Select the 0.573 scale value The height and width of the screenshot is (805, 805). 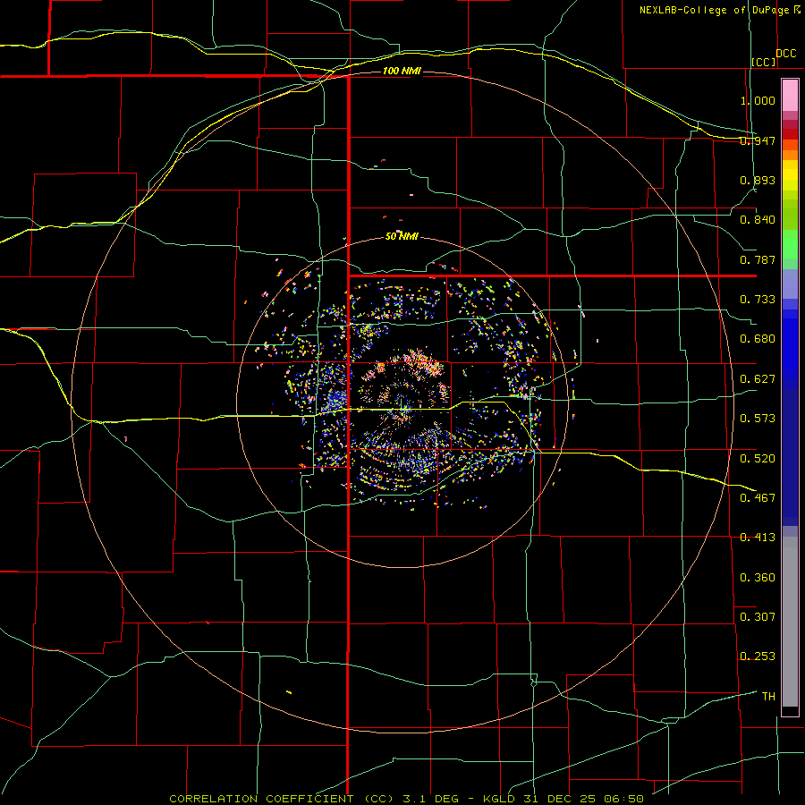click(758, 419)
